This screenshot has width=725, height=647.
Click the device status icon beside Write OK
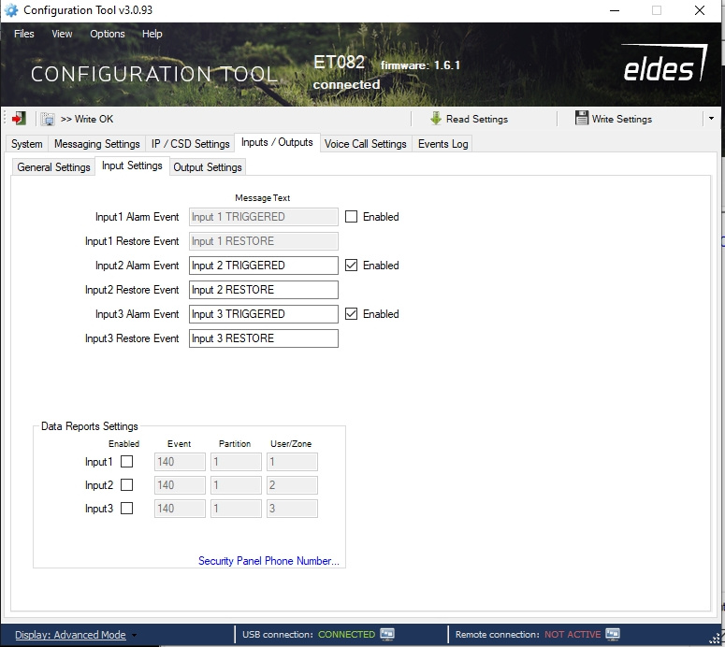click(48, 119)
